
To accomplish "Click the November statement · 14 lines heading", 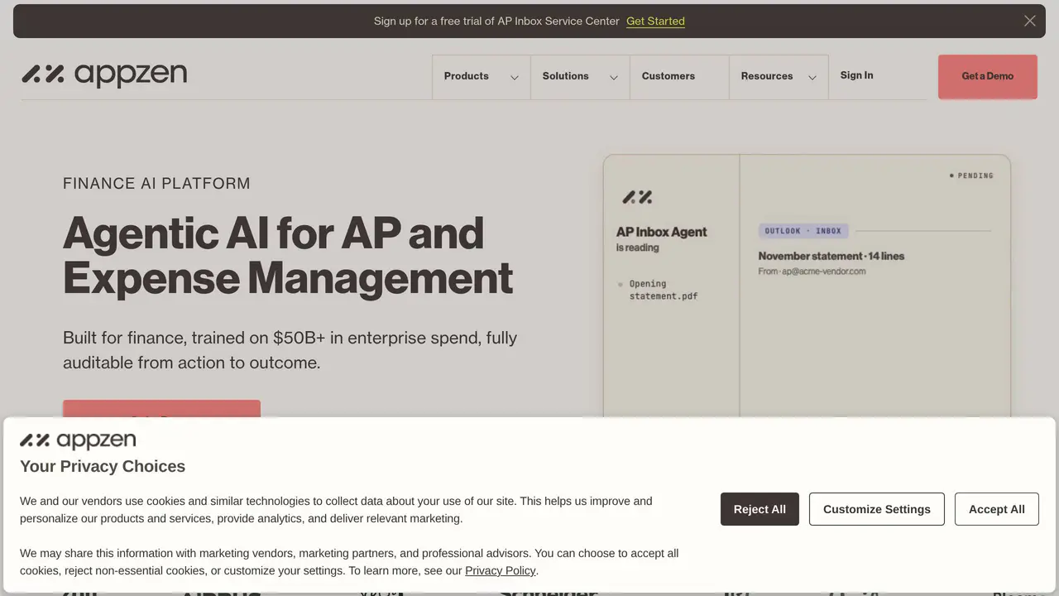I will pyautogui.click(x=831, y=256).
